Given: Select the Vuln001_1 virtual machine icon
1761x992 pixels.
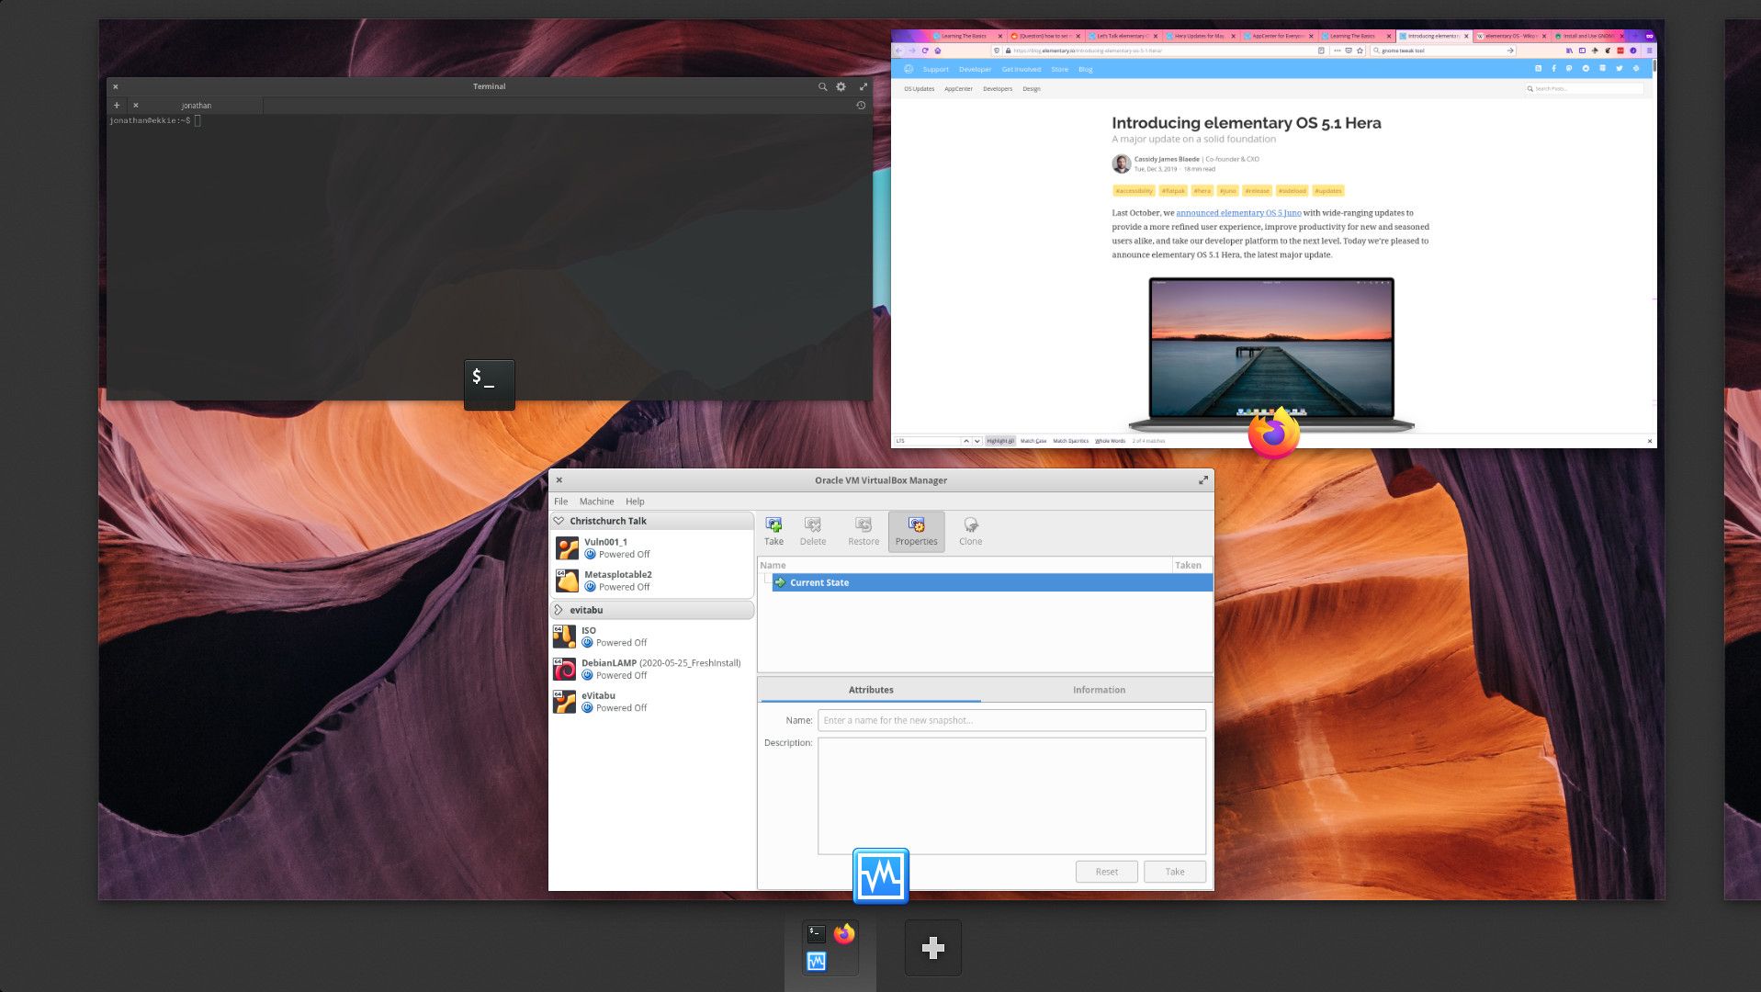Looking at the screenshot, I should tap(567, 548).
